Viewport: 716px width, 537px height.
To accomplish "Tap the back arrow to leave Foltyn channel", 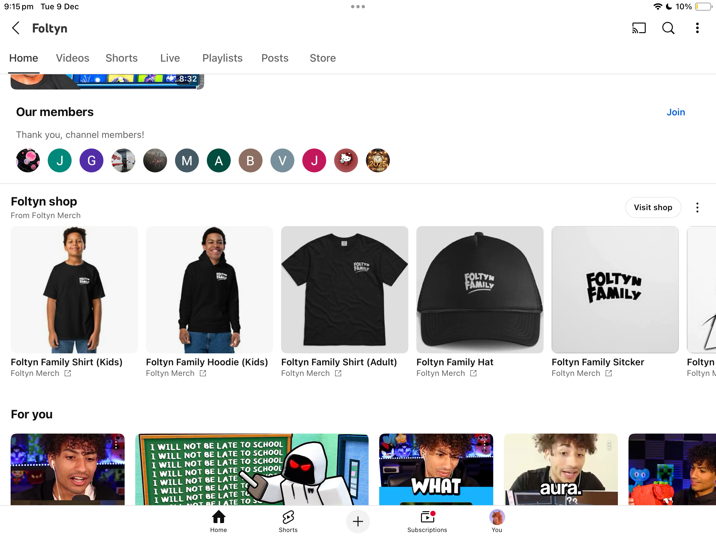I will tap(16, 28).
